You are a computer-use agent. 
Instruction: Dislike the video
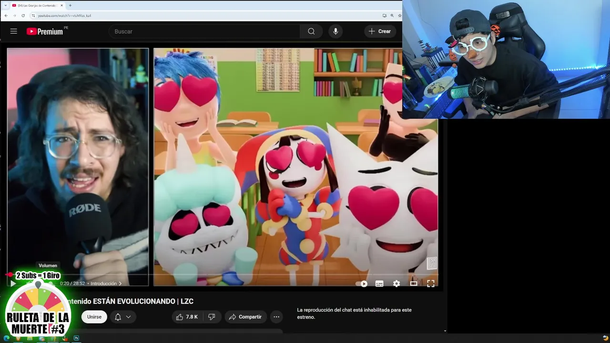[x=212, y=317]
